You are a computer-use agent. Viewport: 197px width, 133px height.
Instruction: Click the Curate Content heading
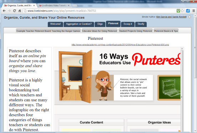point(91,122)
